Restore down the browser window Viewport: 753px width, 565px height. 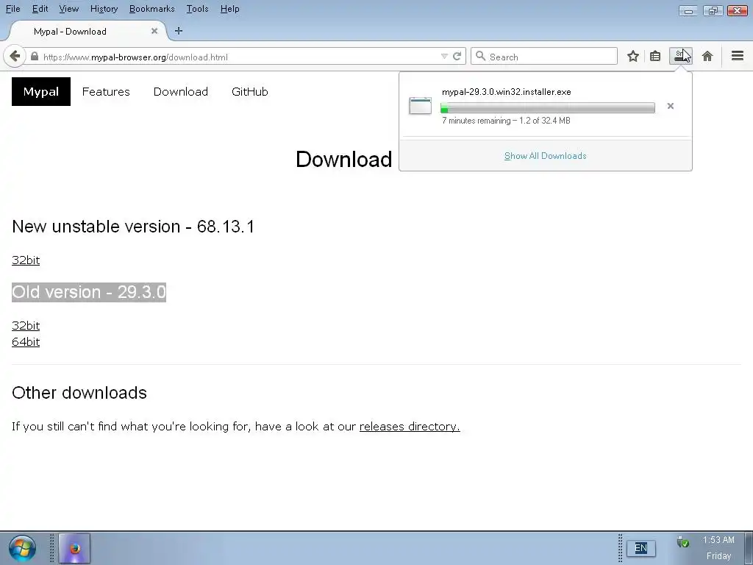[x=713, y=10]
